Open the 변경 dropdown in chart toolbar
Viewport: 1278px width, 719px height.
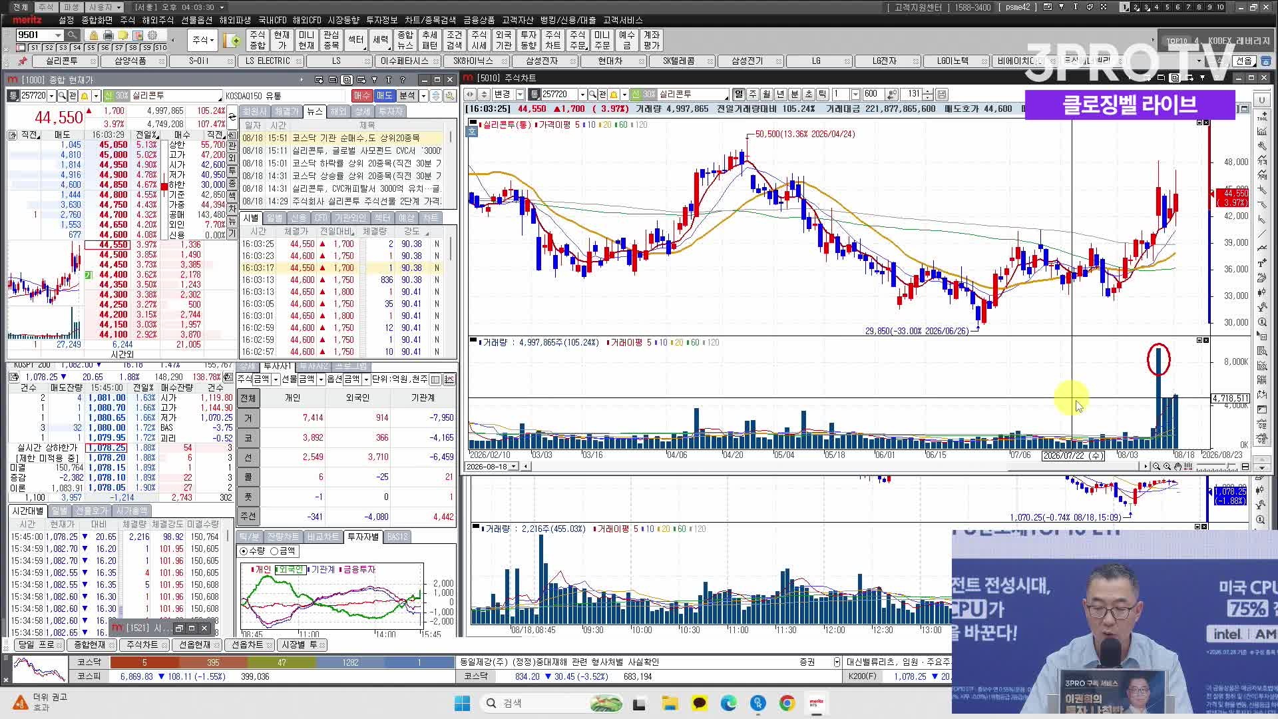(x=520, y=95)
